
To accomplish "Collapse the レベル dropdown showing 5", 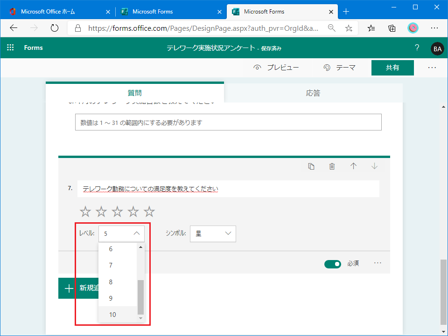I will tap(121, 233).
